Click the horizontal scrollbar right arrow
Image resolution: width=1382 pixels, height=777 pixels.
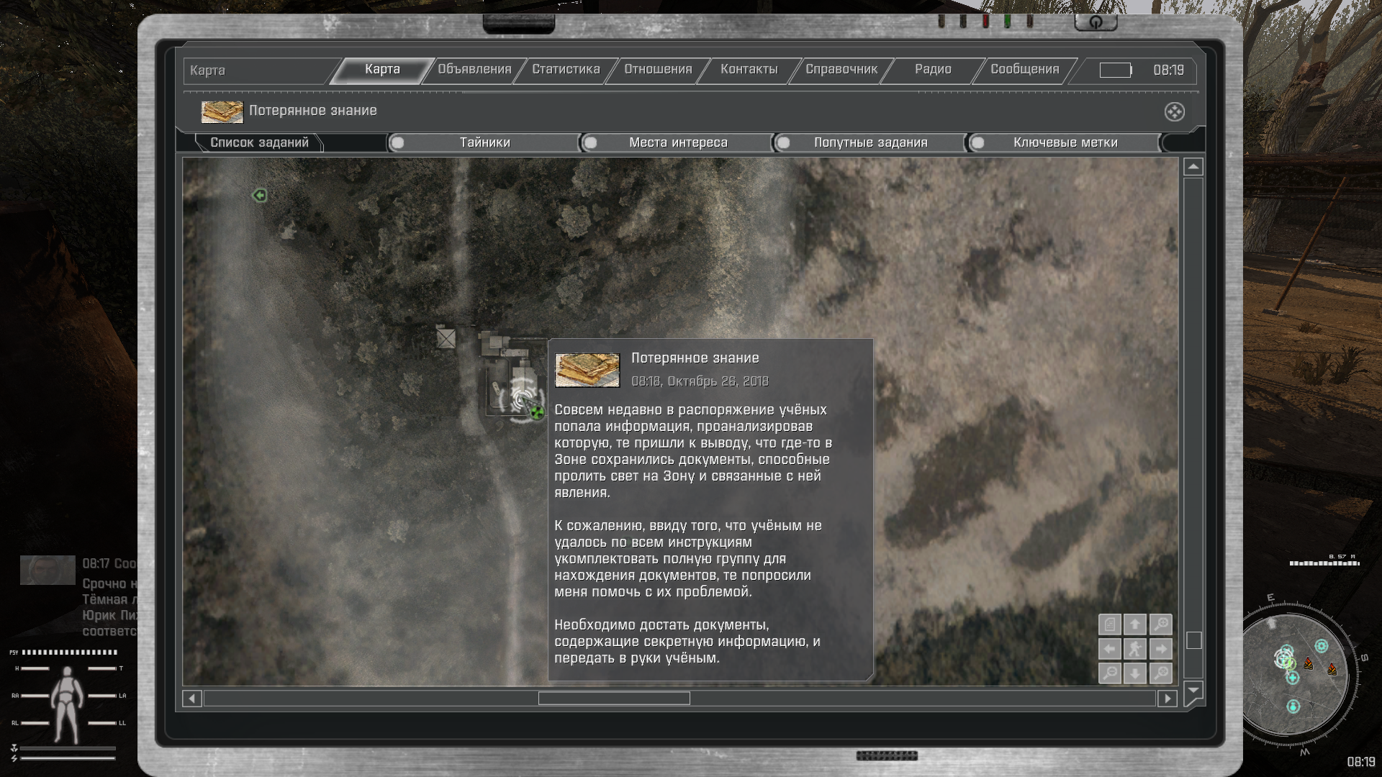click(1168, 699)
